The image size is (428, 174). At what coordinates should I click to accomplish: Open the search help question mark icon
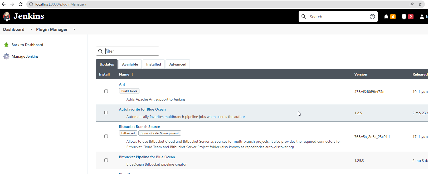point(372,17)
